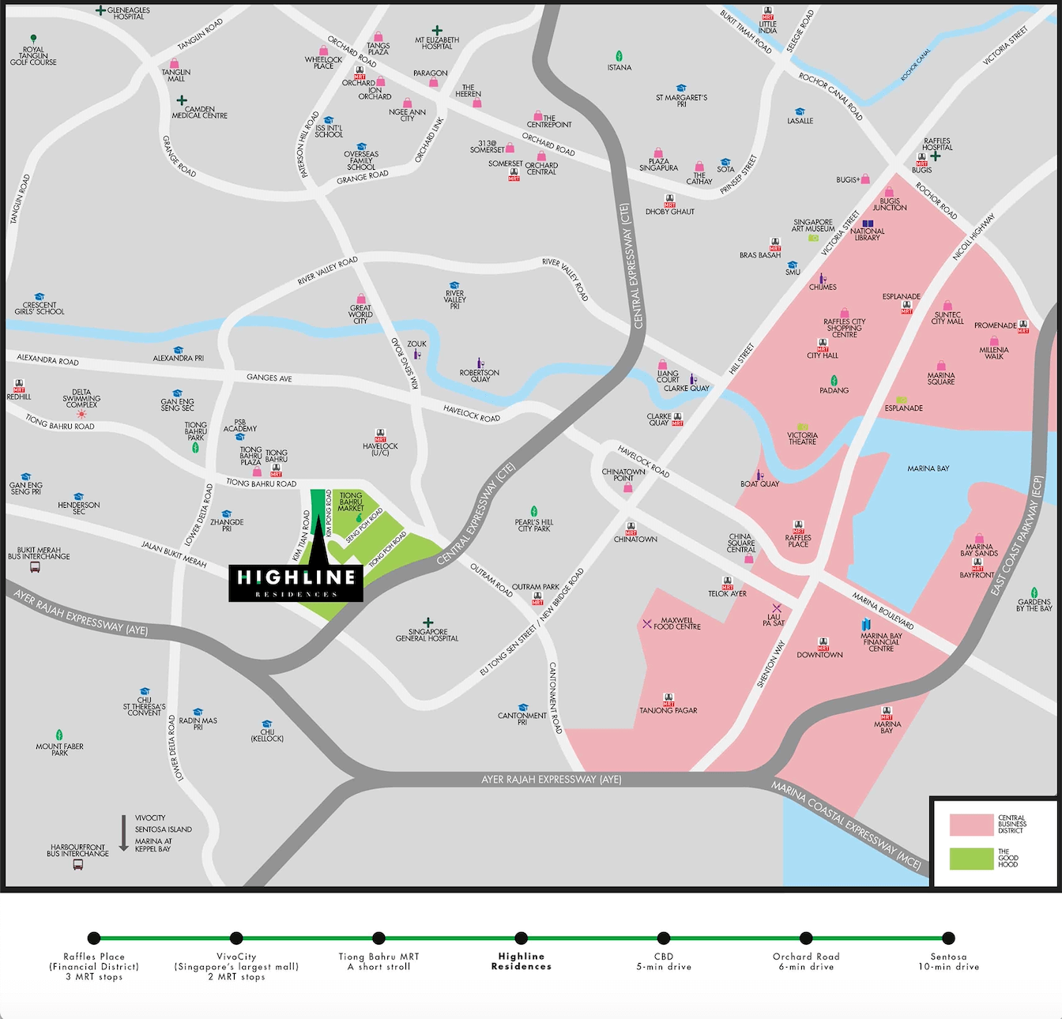
Task: Click the Raffles Place timeline dot
Action: click(x=94, y=938)
